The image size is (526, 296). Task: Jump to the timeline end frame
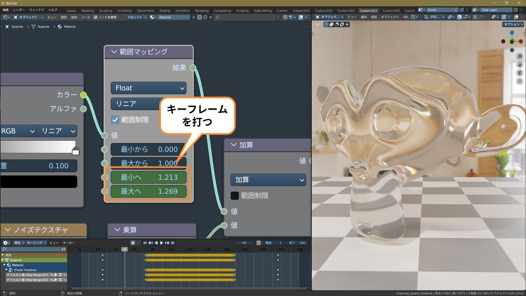point(173,243)
